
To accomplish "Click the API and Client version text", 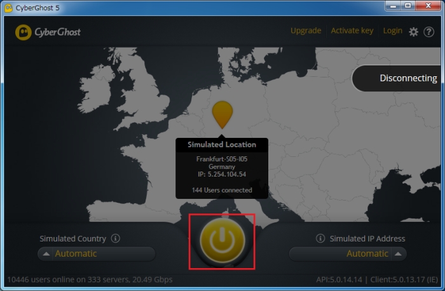I will click(377, 280).
